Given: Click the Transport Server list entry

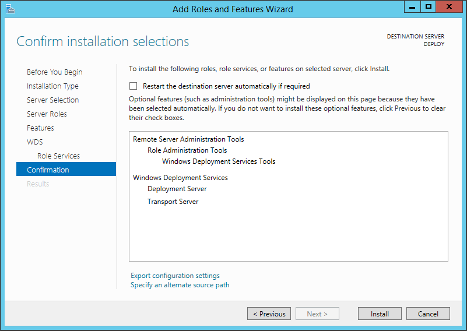Looking at the screenshot, I should click(x=173, y=202).
